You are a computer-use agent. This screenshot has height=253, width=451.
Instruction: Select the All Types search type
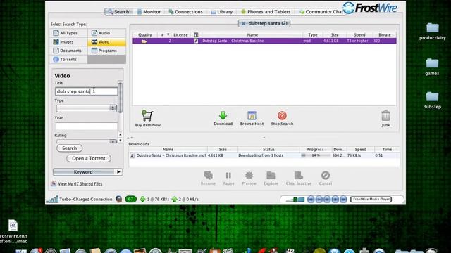pyautogui.click(x=69, y=33)
